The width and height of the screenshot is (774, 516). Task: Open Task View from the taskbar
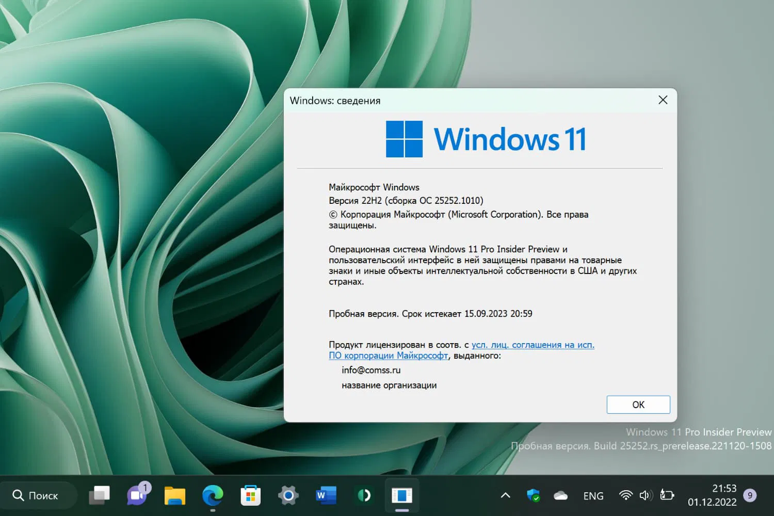(x=100, y=495)
